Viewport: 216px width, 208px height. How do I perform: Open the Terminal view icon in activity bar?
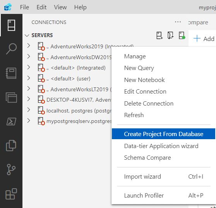(x=11, y=121)
